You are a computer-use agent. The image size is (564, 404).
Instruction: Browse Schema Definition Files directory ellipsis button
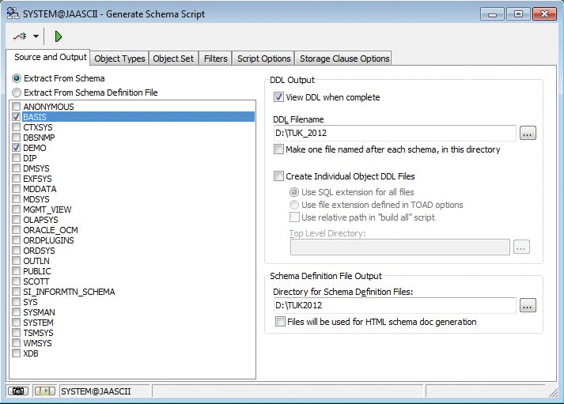point(528,305)
